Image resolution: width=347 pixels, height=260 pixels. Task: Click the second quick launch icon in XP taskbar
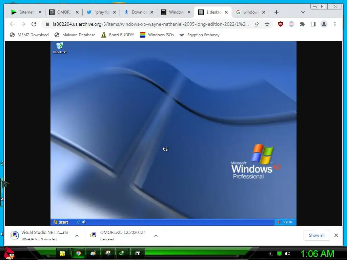pyautogui.click(x=84, y=222)
